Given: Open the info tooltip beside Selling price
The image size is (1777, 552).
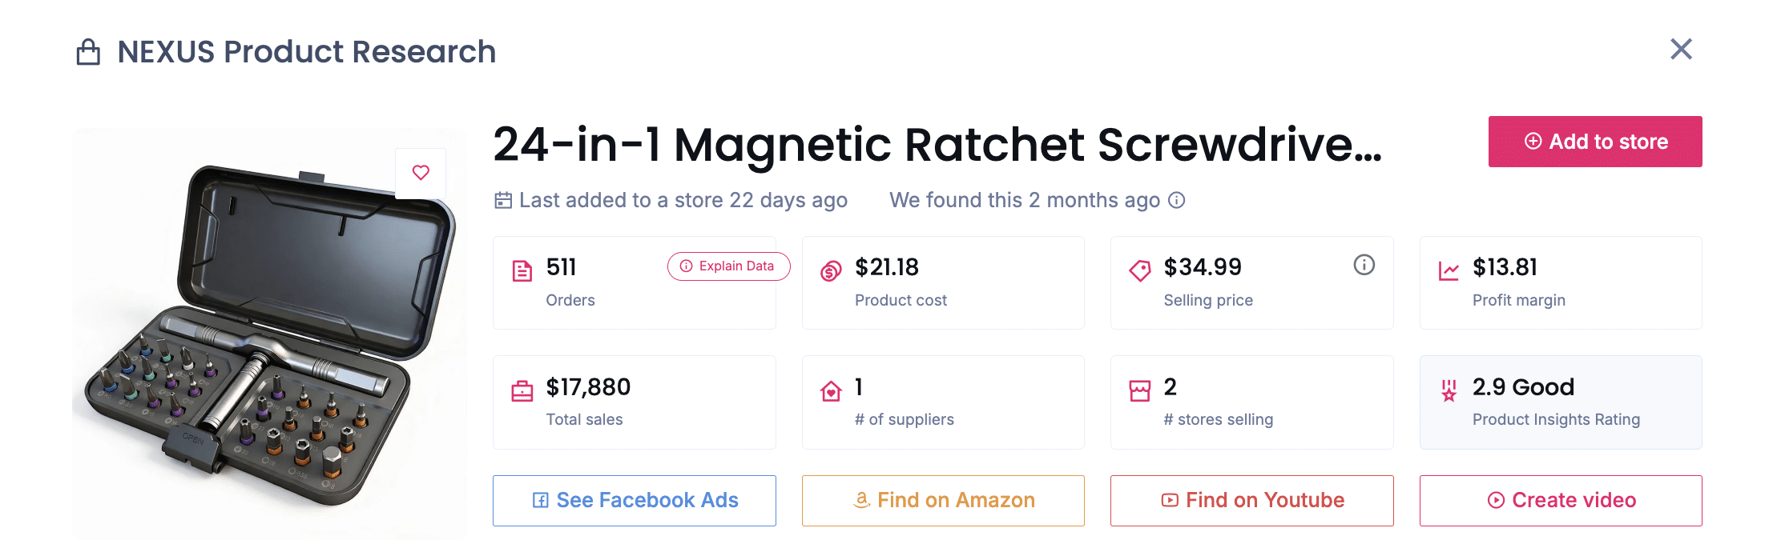Looking at the screenshot, I should pos(1364,265).
